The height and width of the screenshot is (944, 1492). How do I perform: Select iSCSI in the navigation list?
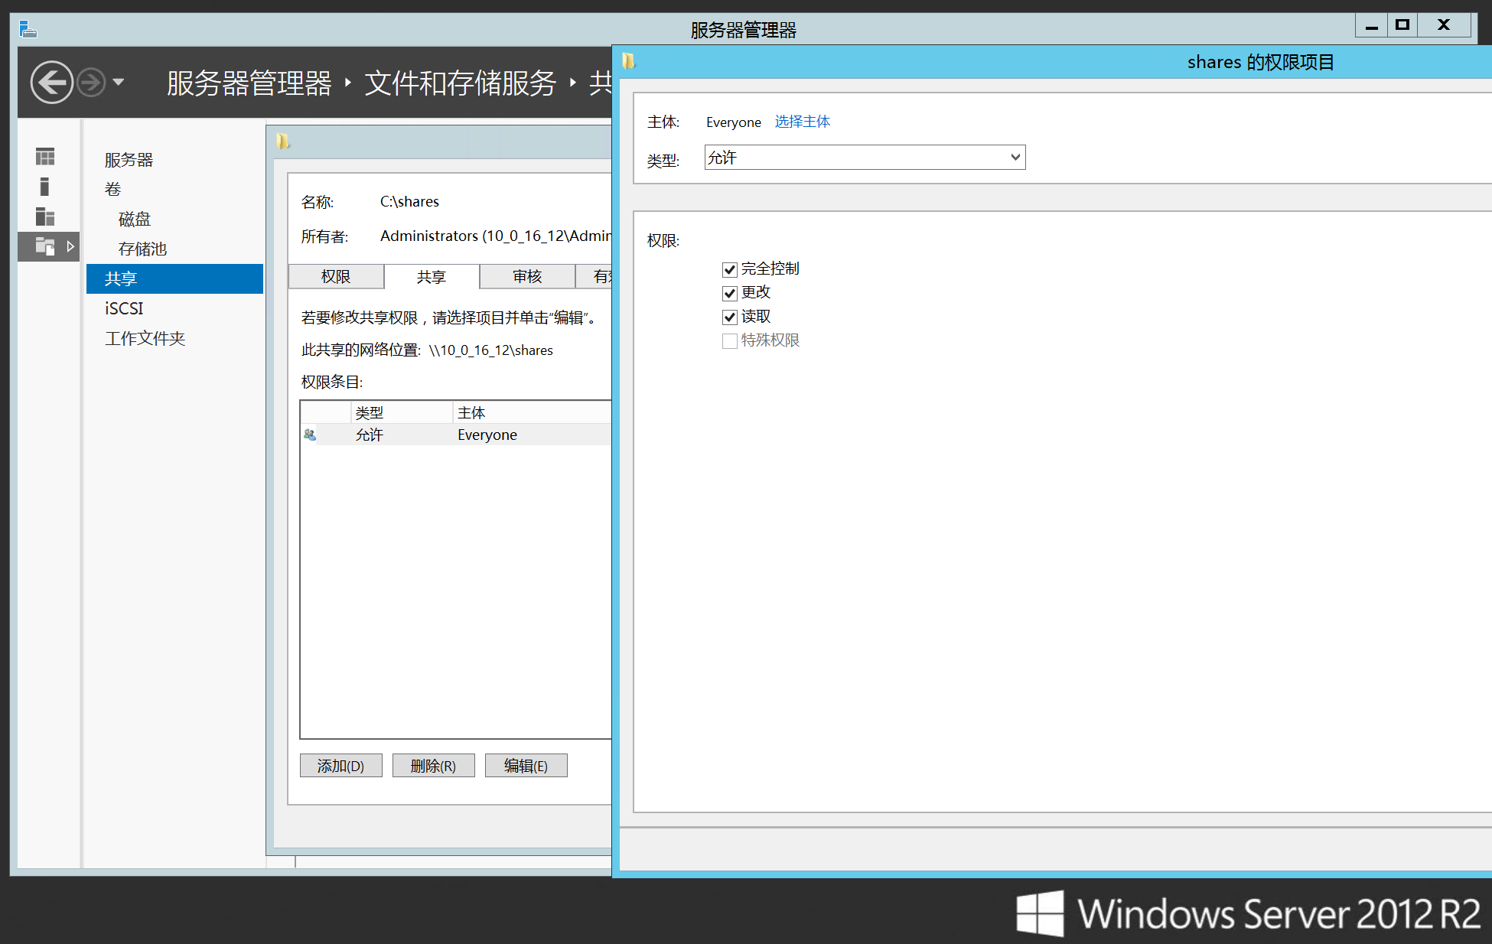pyautogui.click(x=124, y=308)
